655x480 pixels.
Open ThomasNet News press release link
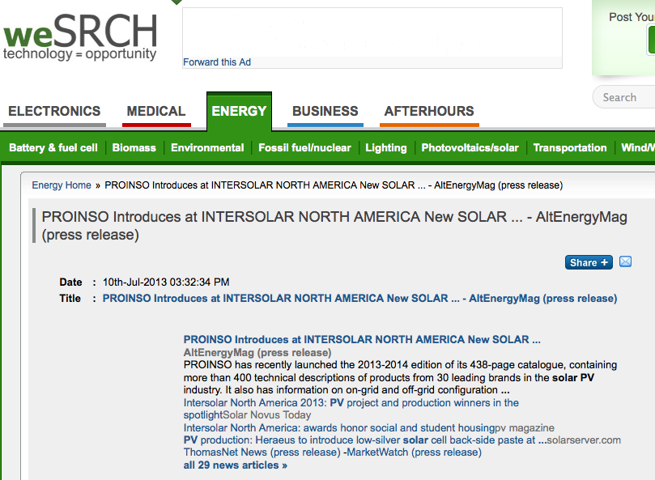coord(262,452)
